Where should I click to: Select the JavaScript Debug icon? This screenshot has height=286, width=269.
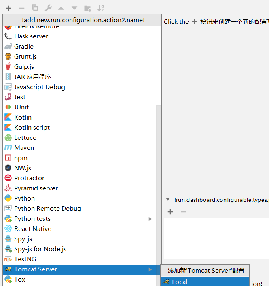point(8,87)
